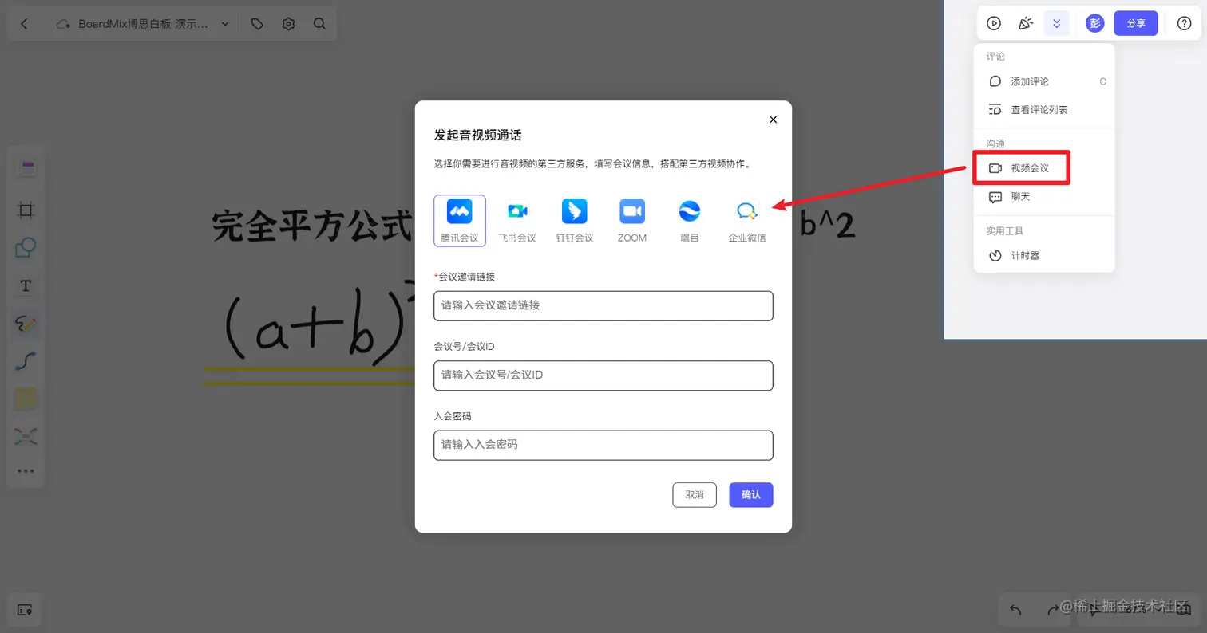Start presentation via the play icon
Image resolution: width=1207 pixels, height=633 pixels.
[994, 23]
